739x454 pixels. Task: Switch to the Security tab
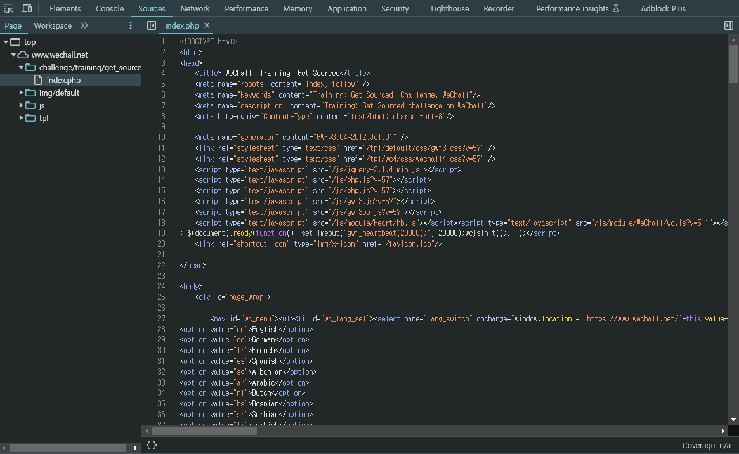[x=395, y=8]
